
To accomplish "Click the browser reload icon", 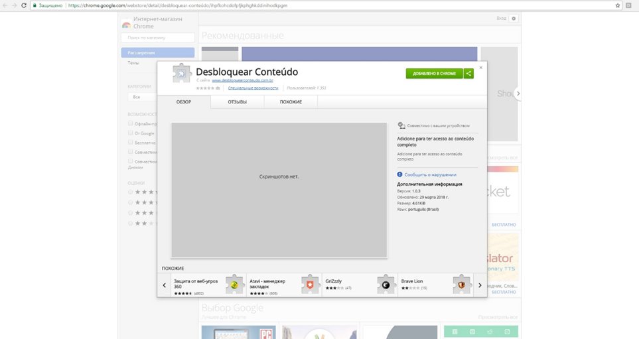I will [x=24, y=5].
